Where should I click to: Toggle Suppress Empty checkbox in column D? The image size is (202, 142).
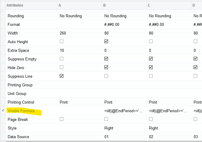(x=195, y=59)
